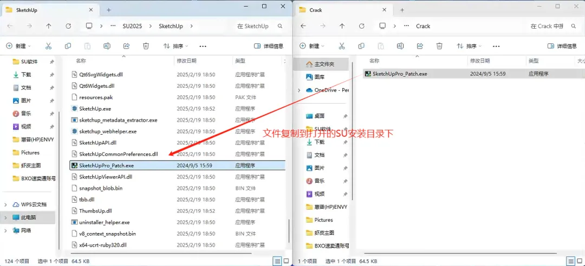The width and height of the screenshot is (585, 266).
Task: Click Rename icon in SketchUp window toolbar
Action: 107,46
